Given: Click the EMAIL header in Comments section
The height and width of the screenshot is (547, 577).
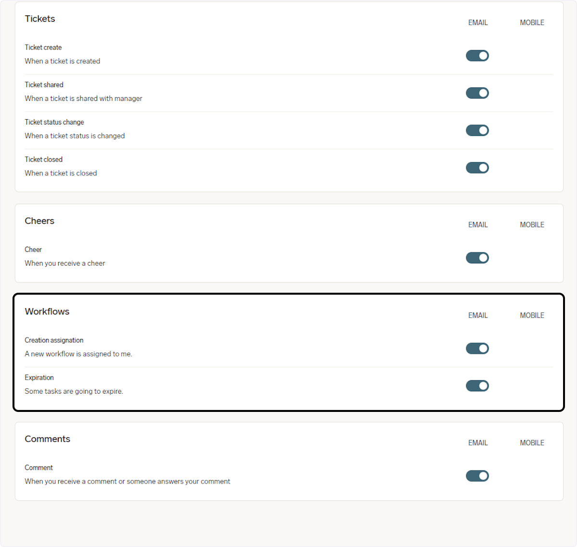Looking at the screenshot, I should 477,443.
